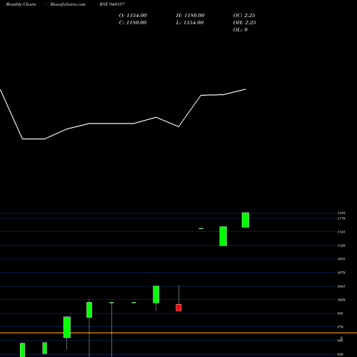Click the 1129 price axis label

pyautogui.click(x=341, y=246)
